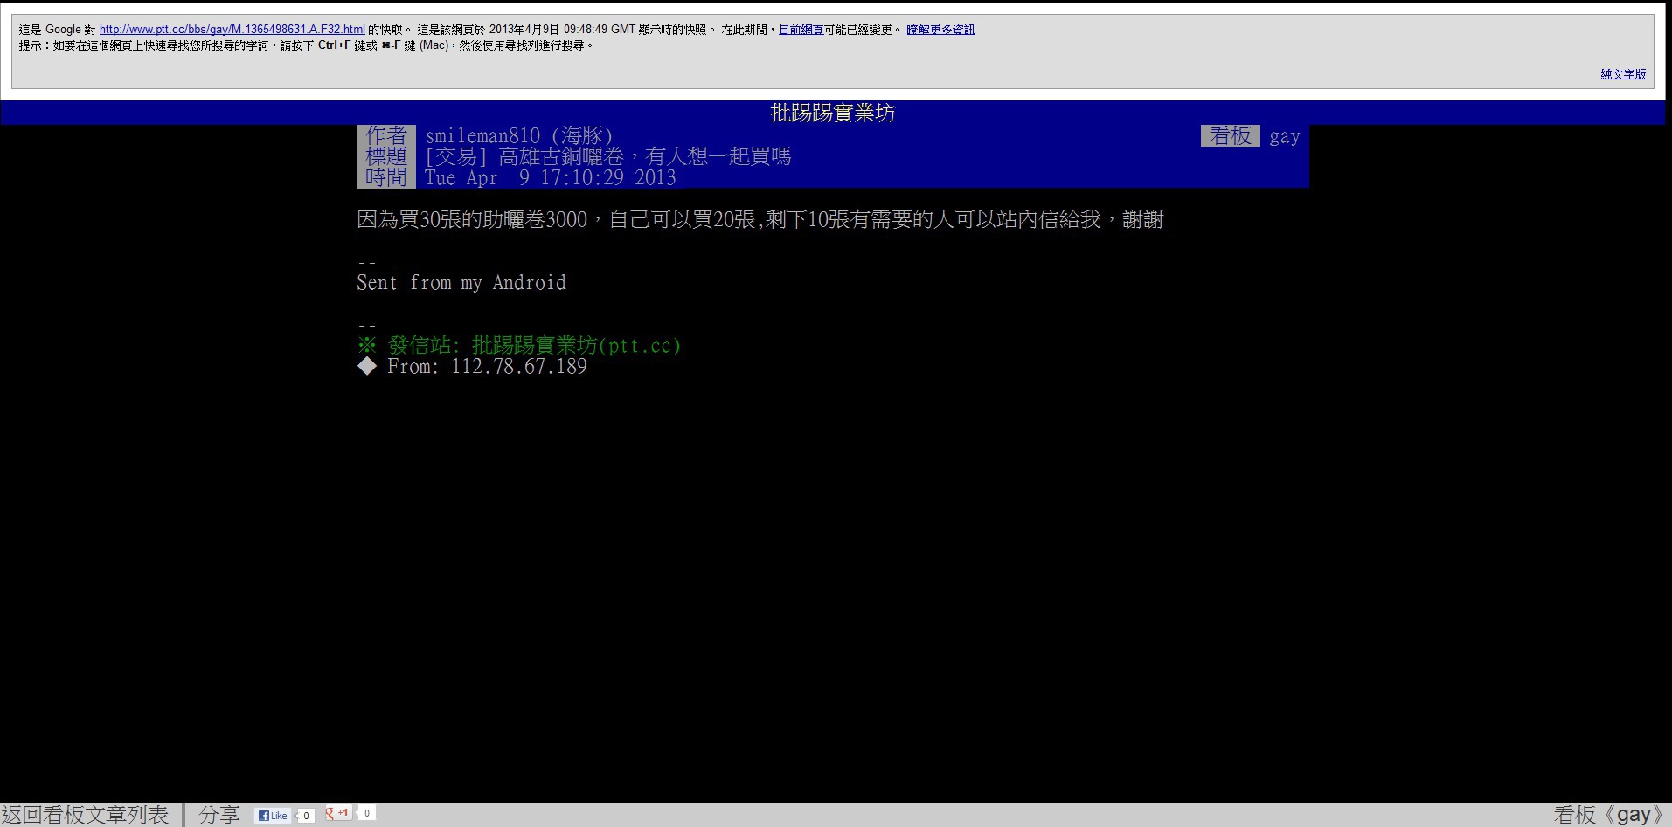Click the author name smileman810 (海豚)
This screenshot has width=1672, height=827.
[x=519, y=135]
